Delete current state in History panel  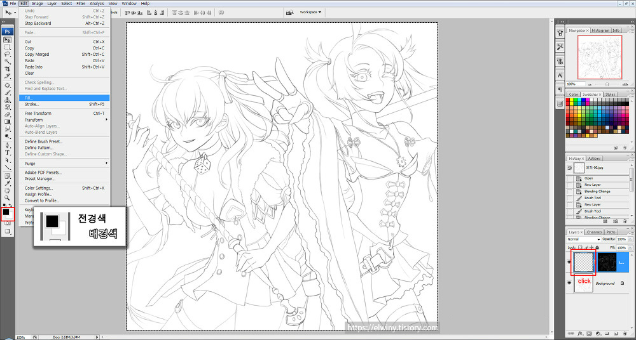[625, 221]
